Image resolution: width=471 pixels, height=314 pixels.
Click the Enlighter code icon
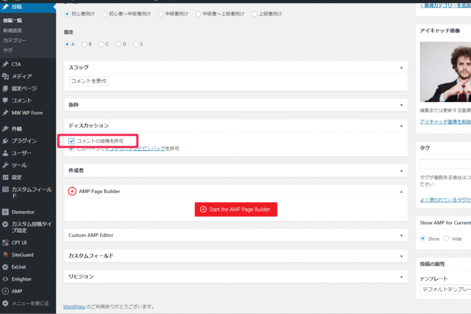6,279
